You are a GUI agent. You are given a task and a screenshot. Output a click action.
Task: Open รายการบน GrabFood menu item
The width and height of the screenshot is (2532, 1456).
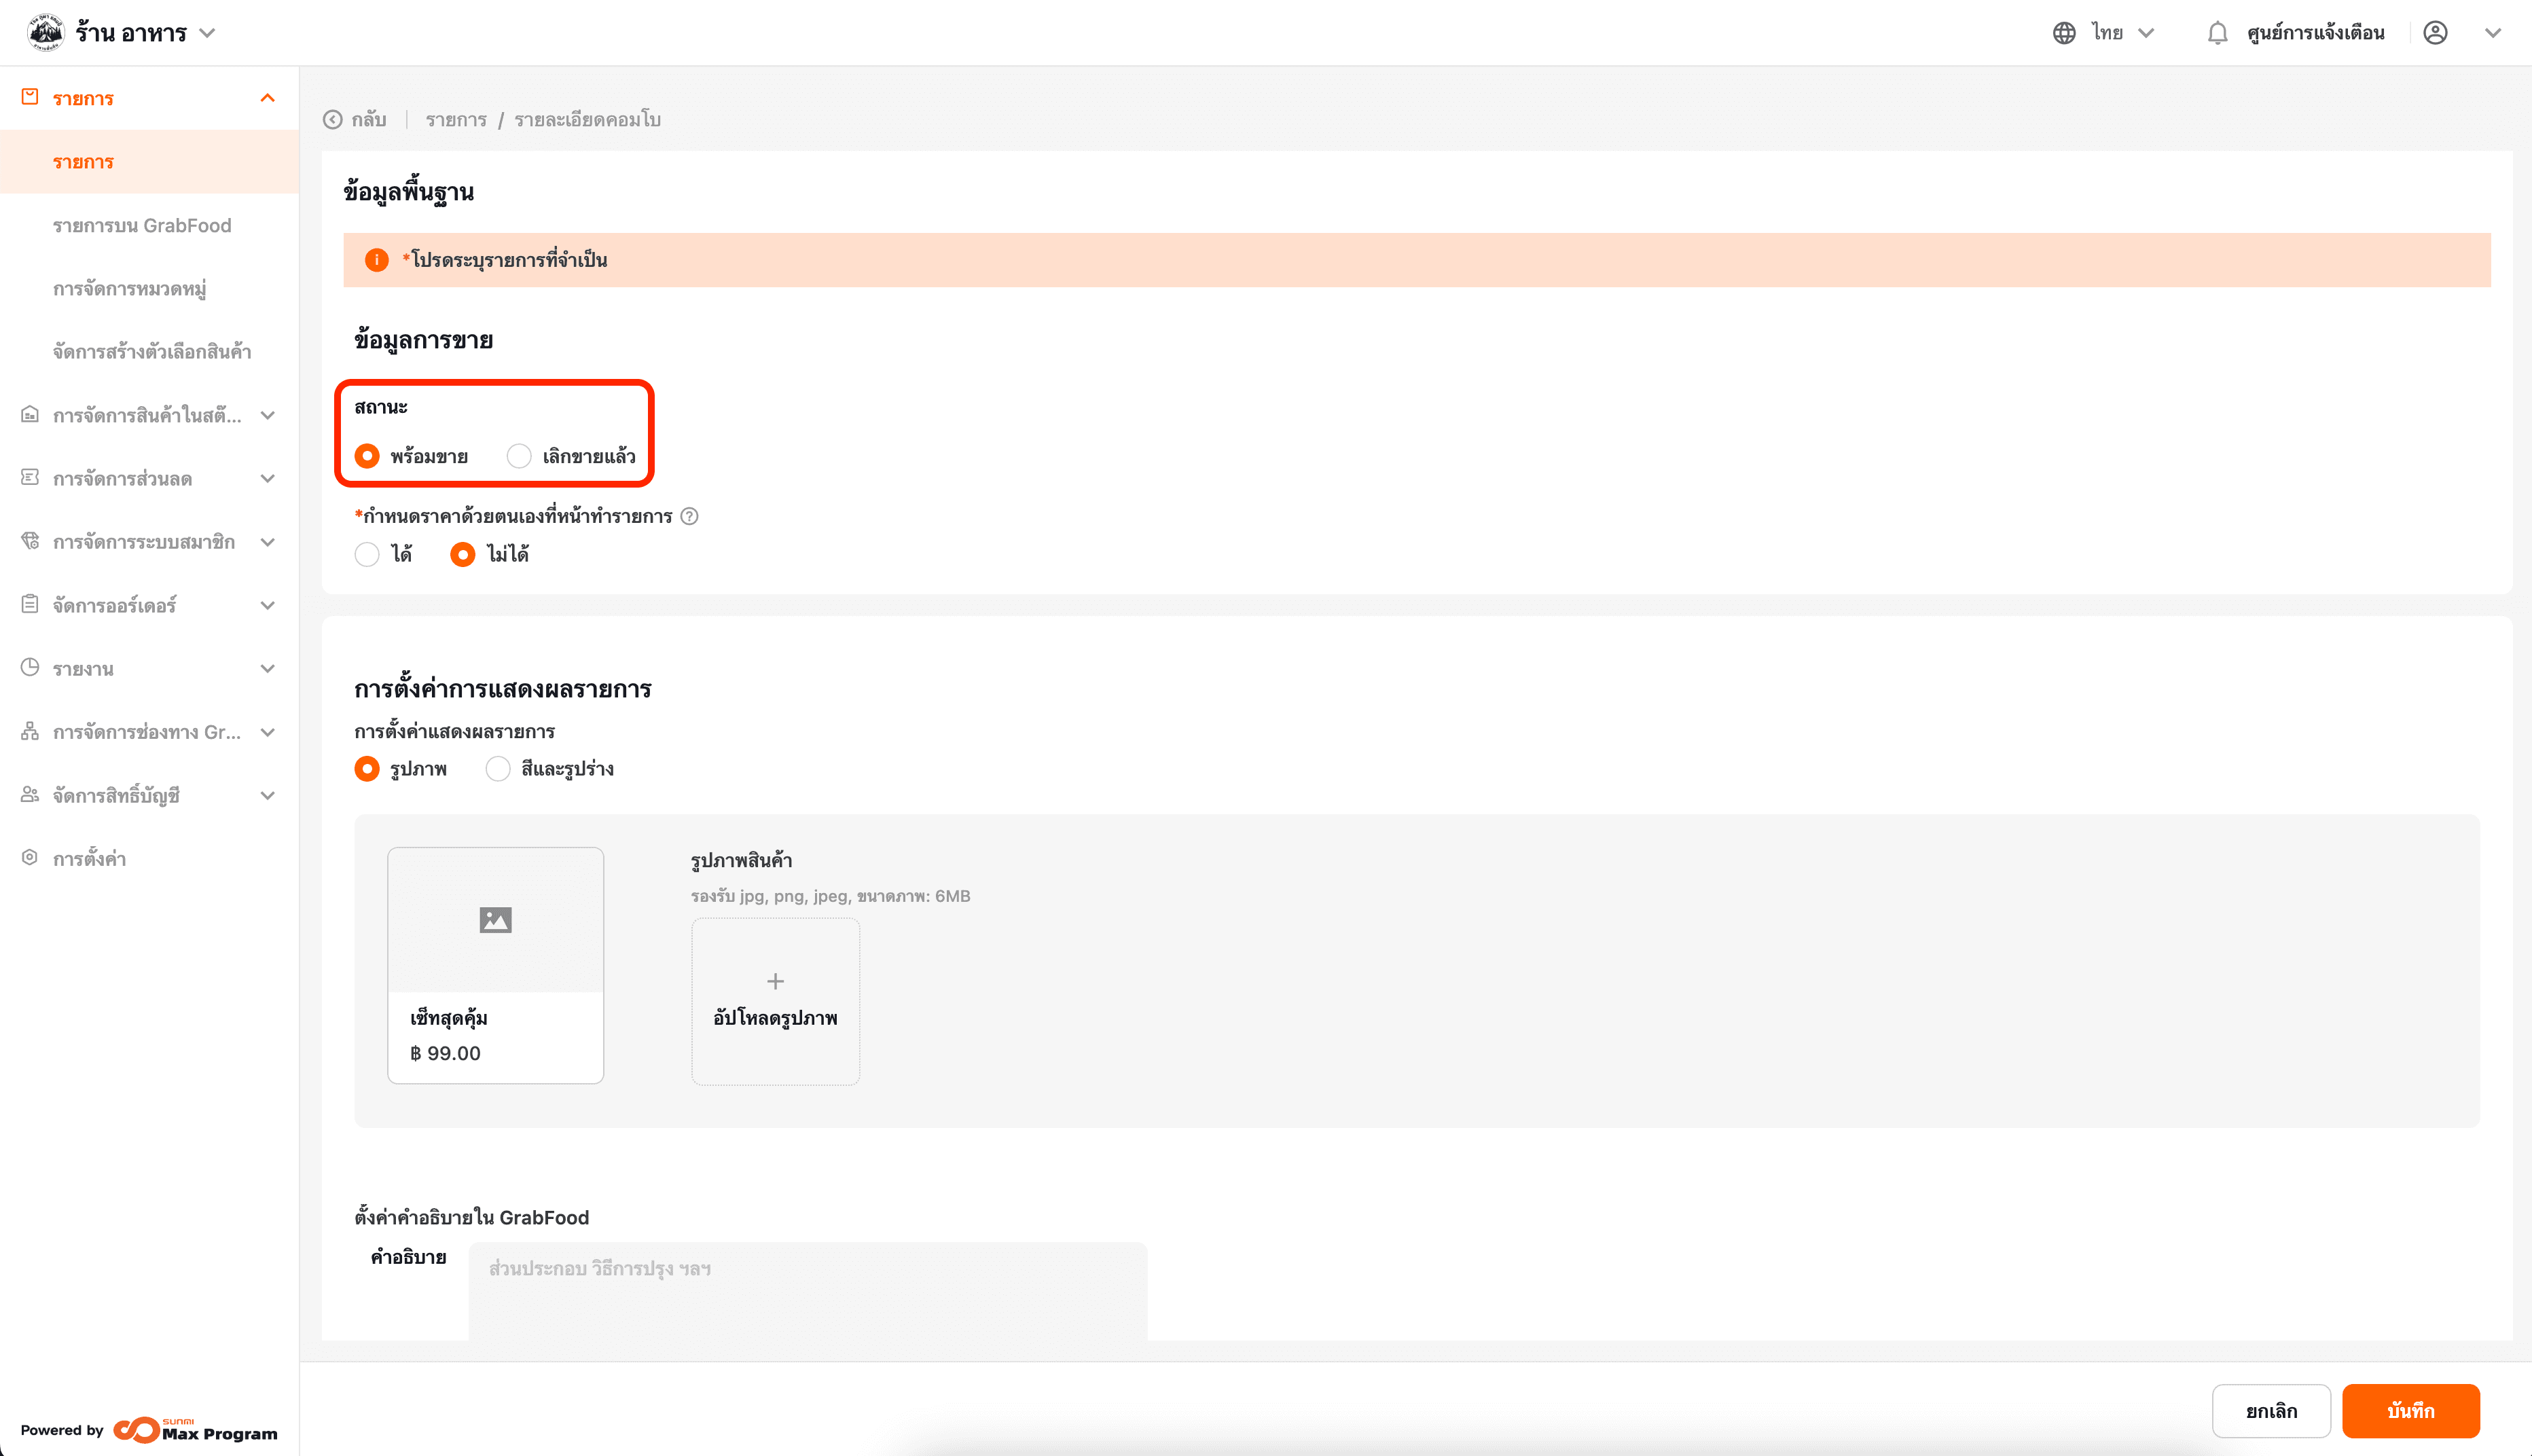click(142, 226)
